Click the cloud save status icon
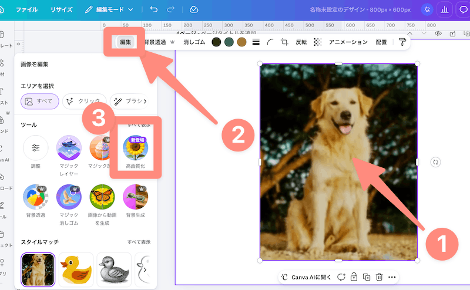This screenshot has width=470, height=290. point(194,9)
